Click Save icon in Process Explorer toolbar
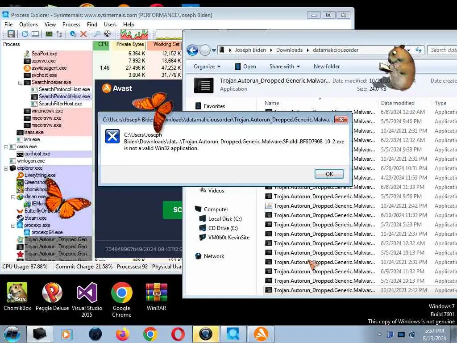The width and height of the screenshot is (457, 343). tap(11, 34)
